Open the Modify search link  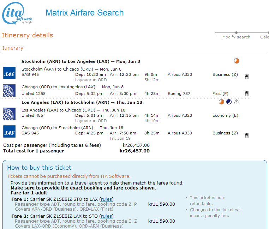[236, 37]
